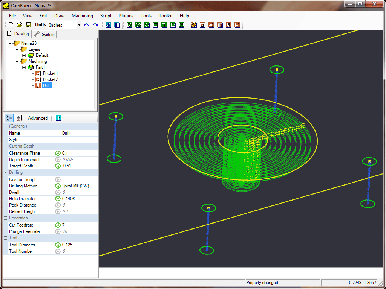Toggle default state of Clearance Plane property

(x=58, y=153)
